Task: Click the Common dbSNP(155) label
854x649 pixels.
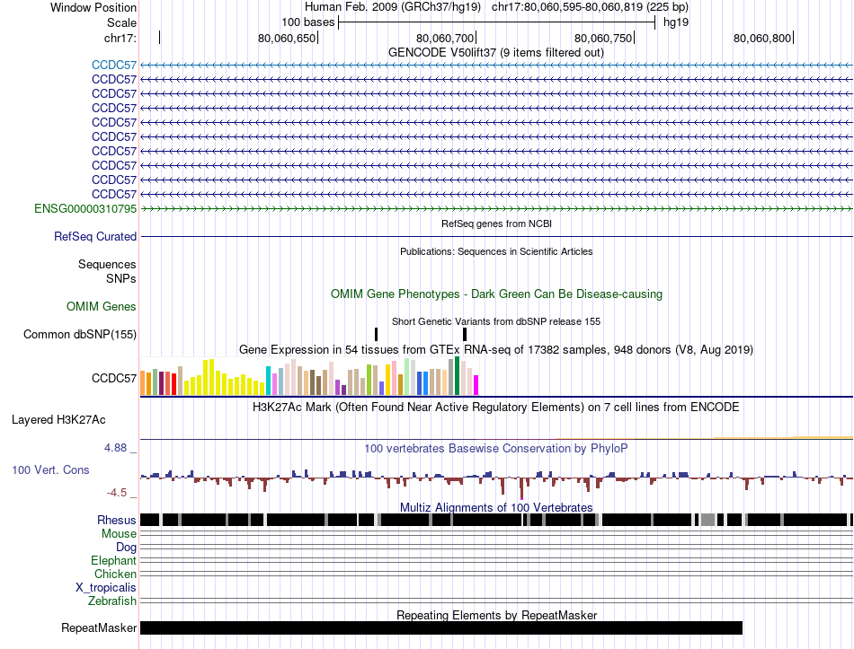Action: pyautogui.click(x=80, y=335)
